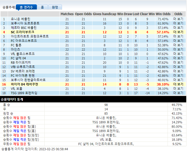
Task: Open 더 보기 for VfL 보훔 row
Action: pos(178,89)
